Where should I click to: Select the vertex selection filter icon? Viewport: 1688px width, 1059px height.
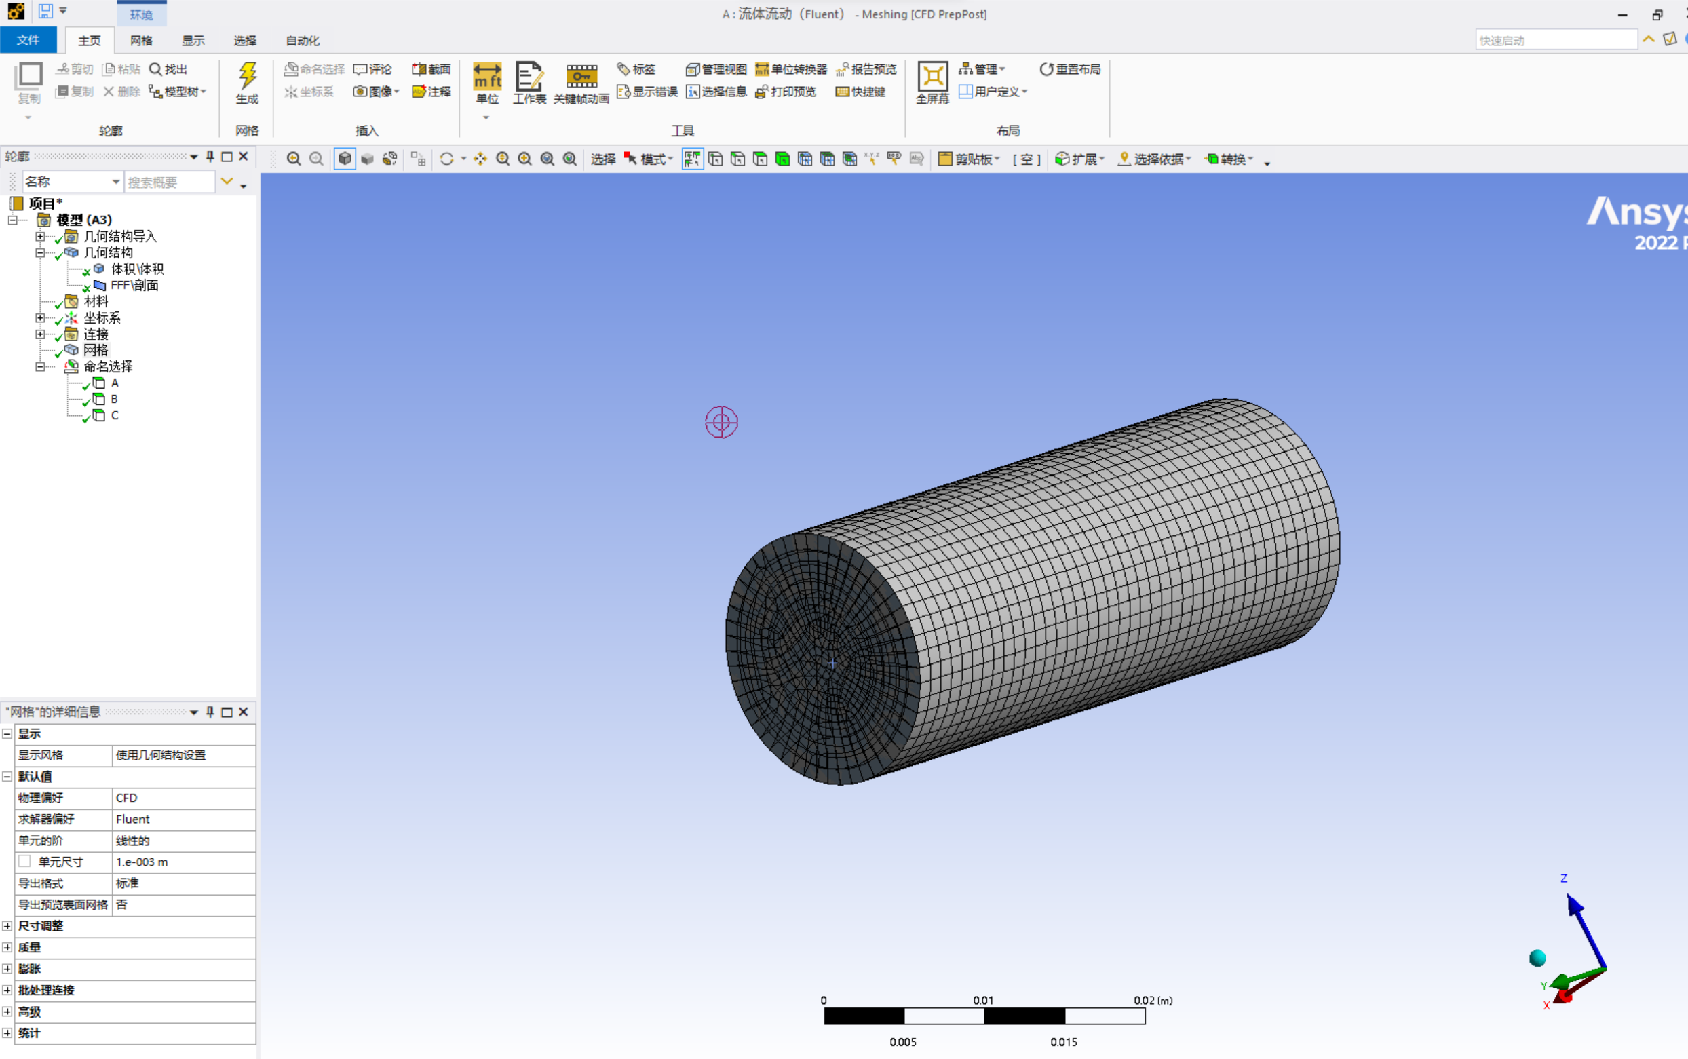click(x=715, y=159)
